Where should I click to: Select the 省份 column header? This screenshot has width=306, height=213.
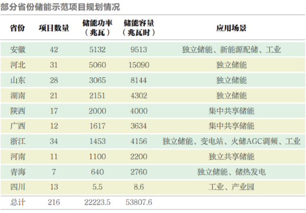click(17, 28)
